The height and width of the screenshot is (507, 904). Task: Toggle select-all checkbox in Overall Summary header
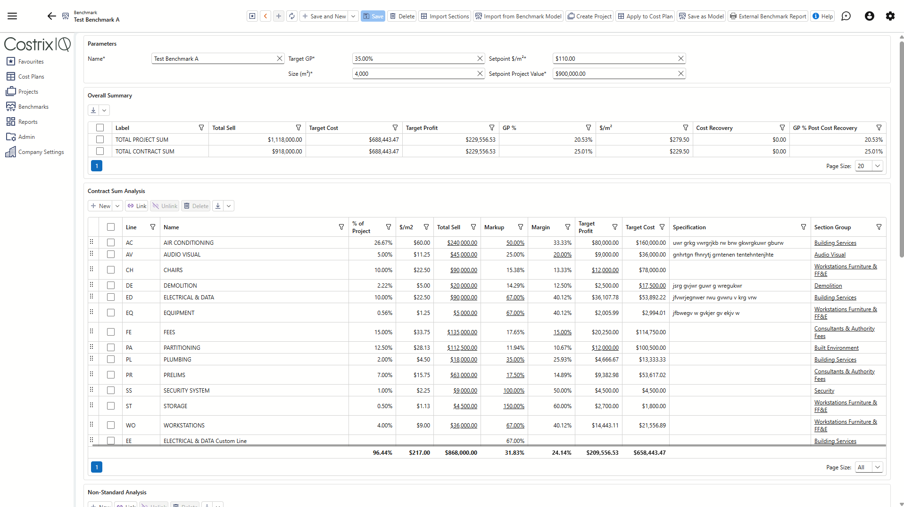tap(100, 128)
